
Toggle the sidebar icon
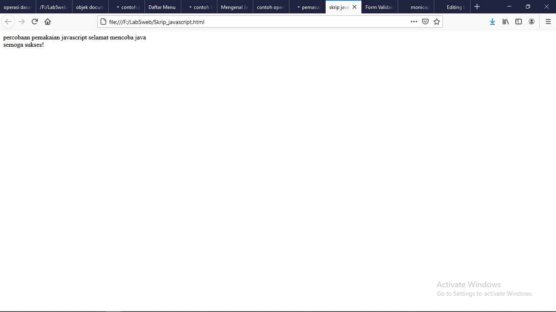coord(518,21)
